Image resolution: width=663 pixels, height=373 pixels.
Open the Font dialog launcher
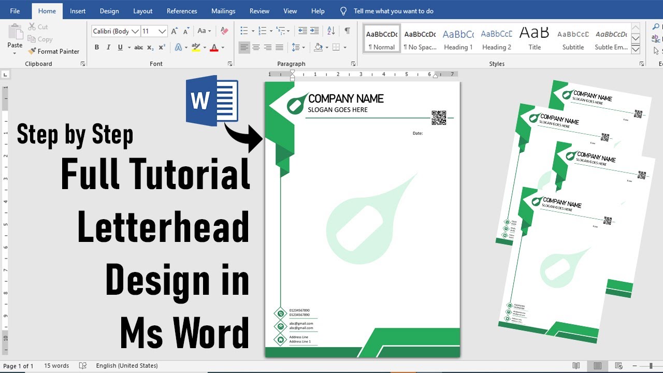[x=230, y=64]
